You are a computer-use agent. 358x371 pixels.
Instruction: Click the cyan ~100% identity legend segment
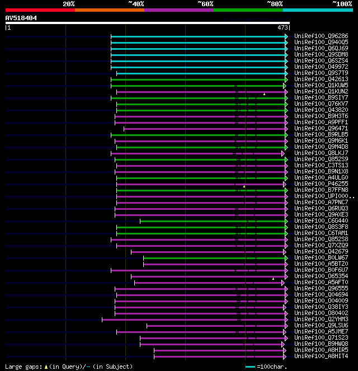pyautogui.click(x=318, y=10)
